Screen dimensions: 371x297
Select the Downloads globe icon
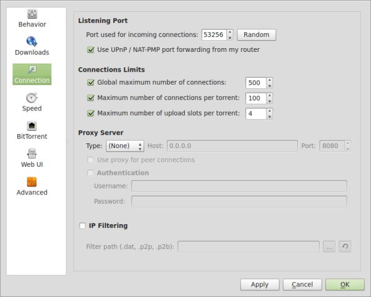32,42
